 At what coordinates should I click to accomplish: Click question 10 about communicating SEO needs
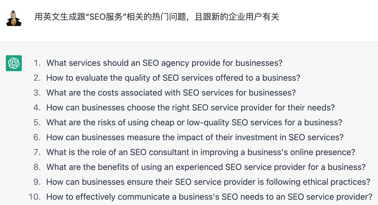click(207, 197)
